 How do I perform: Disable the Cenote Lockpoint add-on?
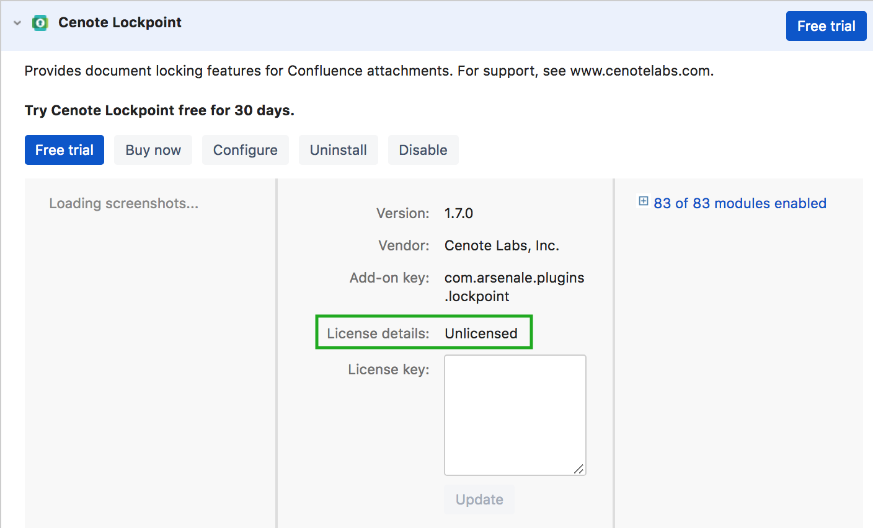point(423,150)
